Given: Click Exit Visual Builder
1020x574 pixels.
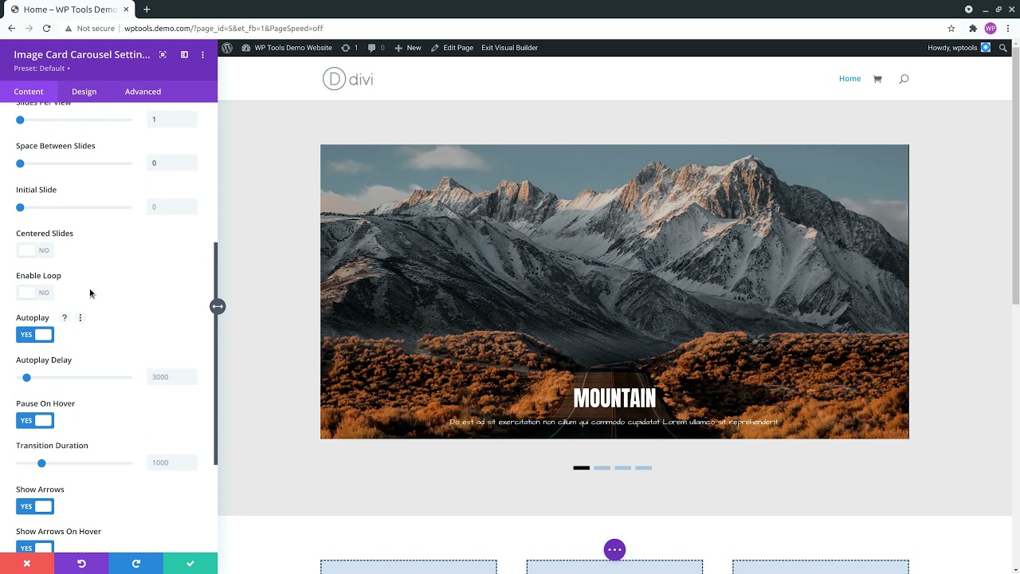Looking at the screenshot, I should coord(509,48).
